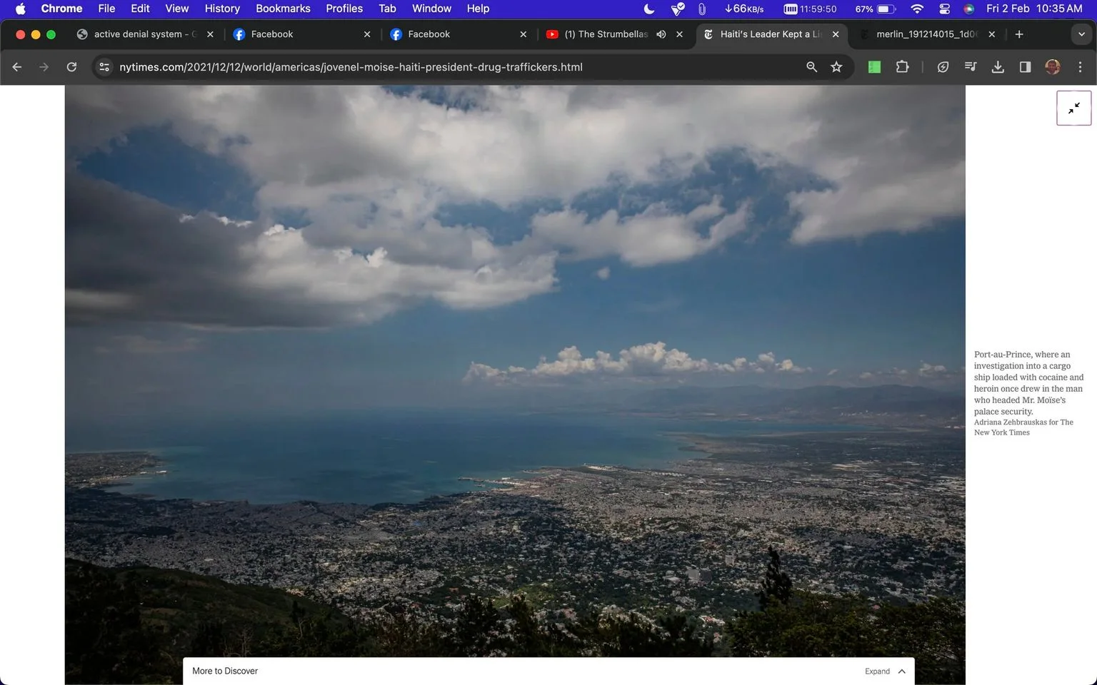Viewport: 1097px width, 685px height.
Task: Open the macOS Control Center icon
Action: (944, 9)
